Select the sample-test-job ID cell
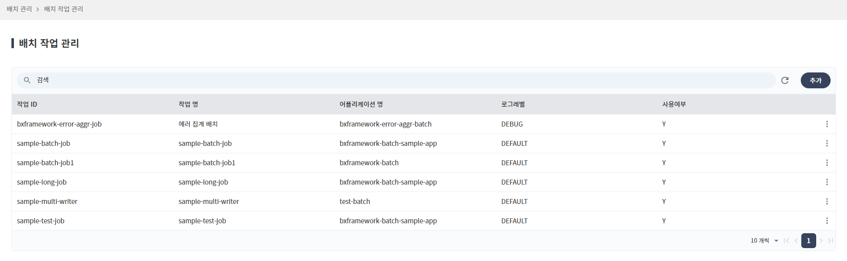Screen dimensions: 847x261 click(x=41, y=221)
